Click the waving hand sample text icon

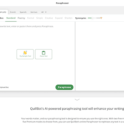tap(25, 53)
